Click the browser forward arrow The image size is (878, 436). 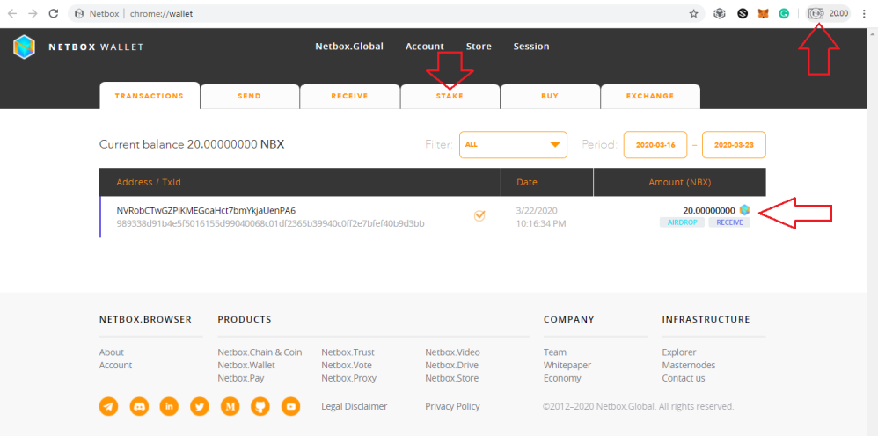click(33, 13)
